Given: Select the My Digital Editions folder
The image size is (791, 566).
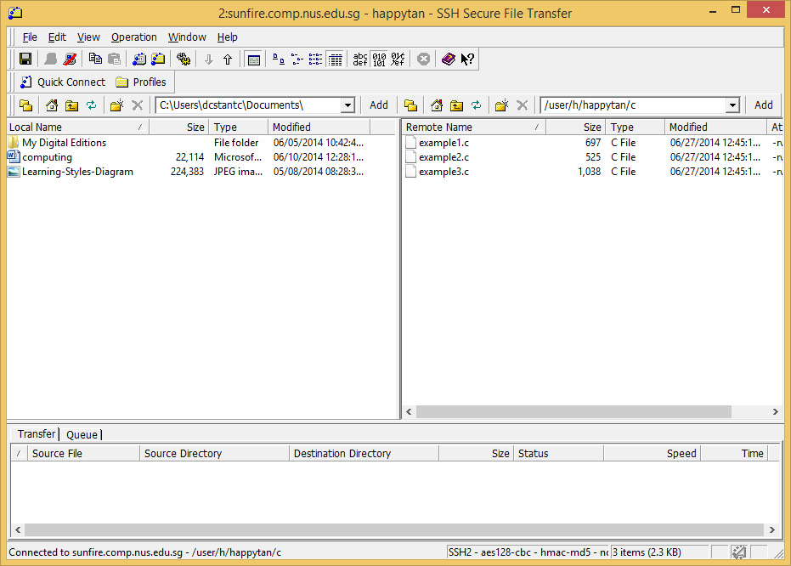Looking at the screenshot, I should click(x=64, y=143).
